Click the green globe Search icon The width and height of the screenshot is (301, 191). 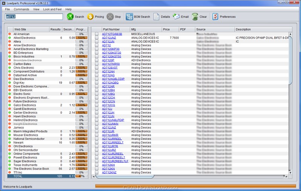tap(70, 17)
